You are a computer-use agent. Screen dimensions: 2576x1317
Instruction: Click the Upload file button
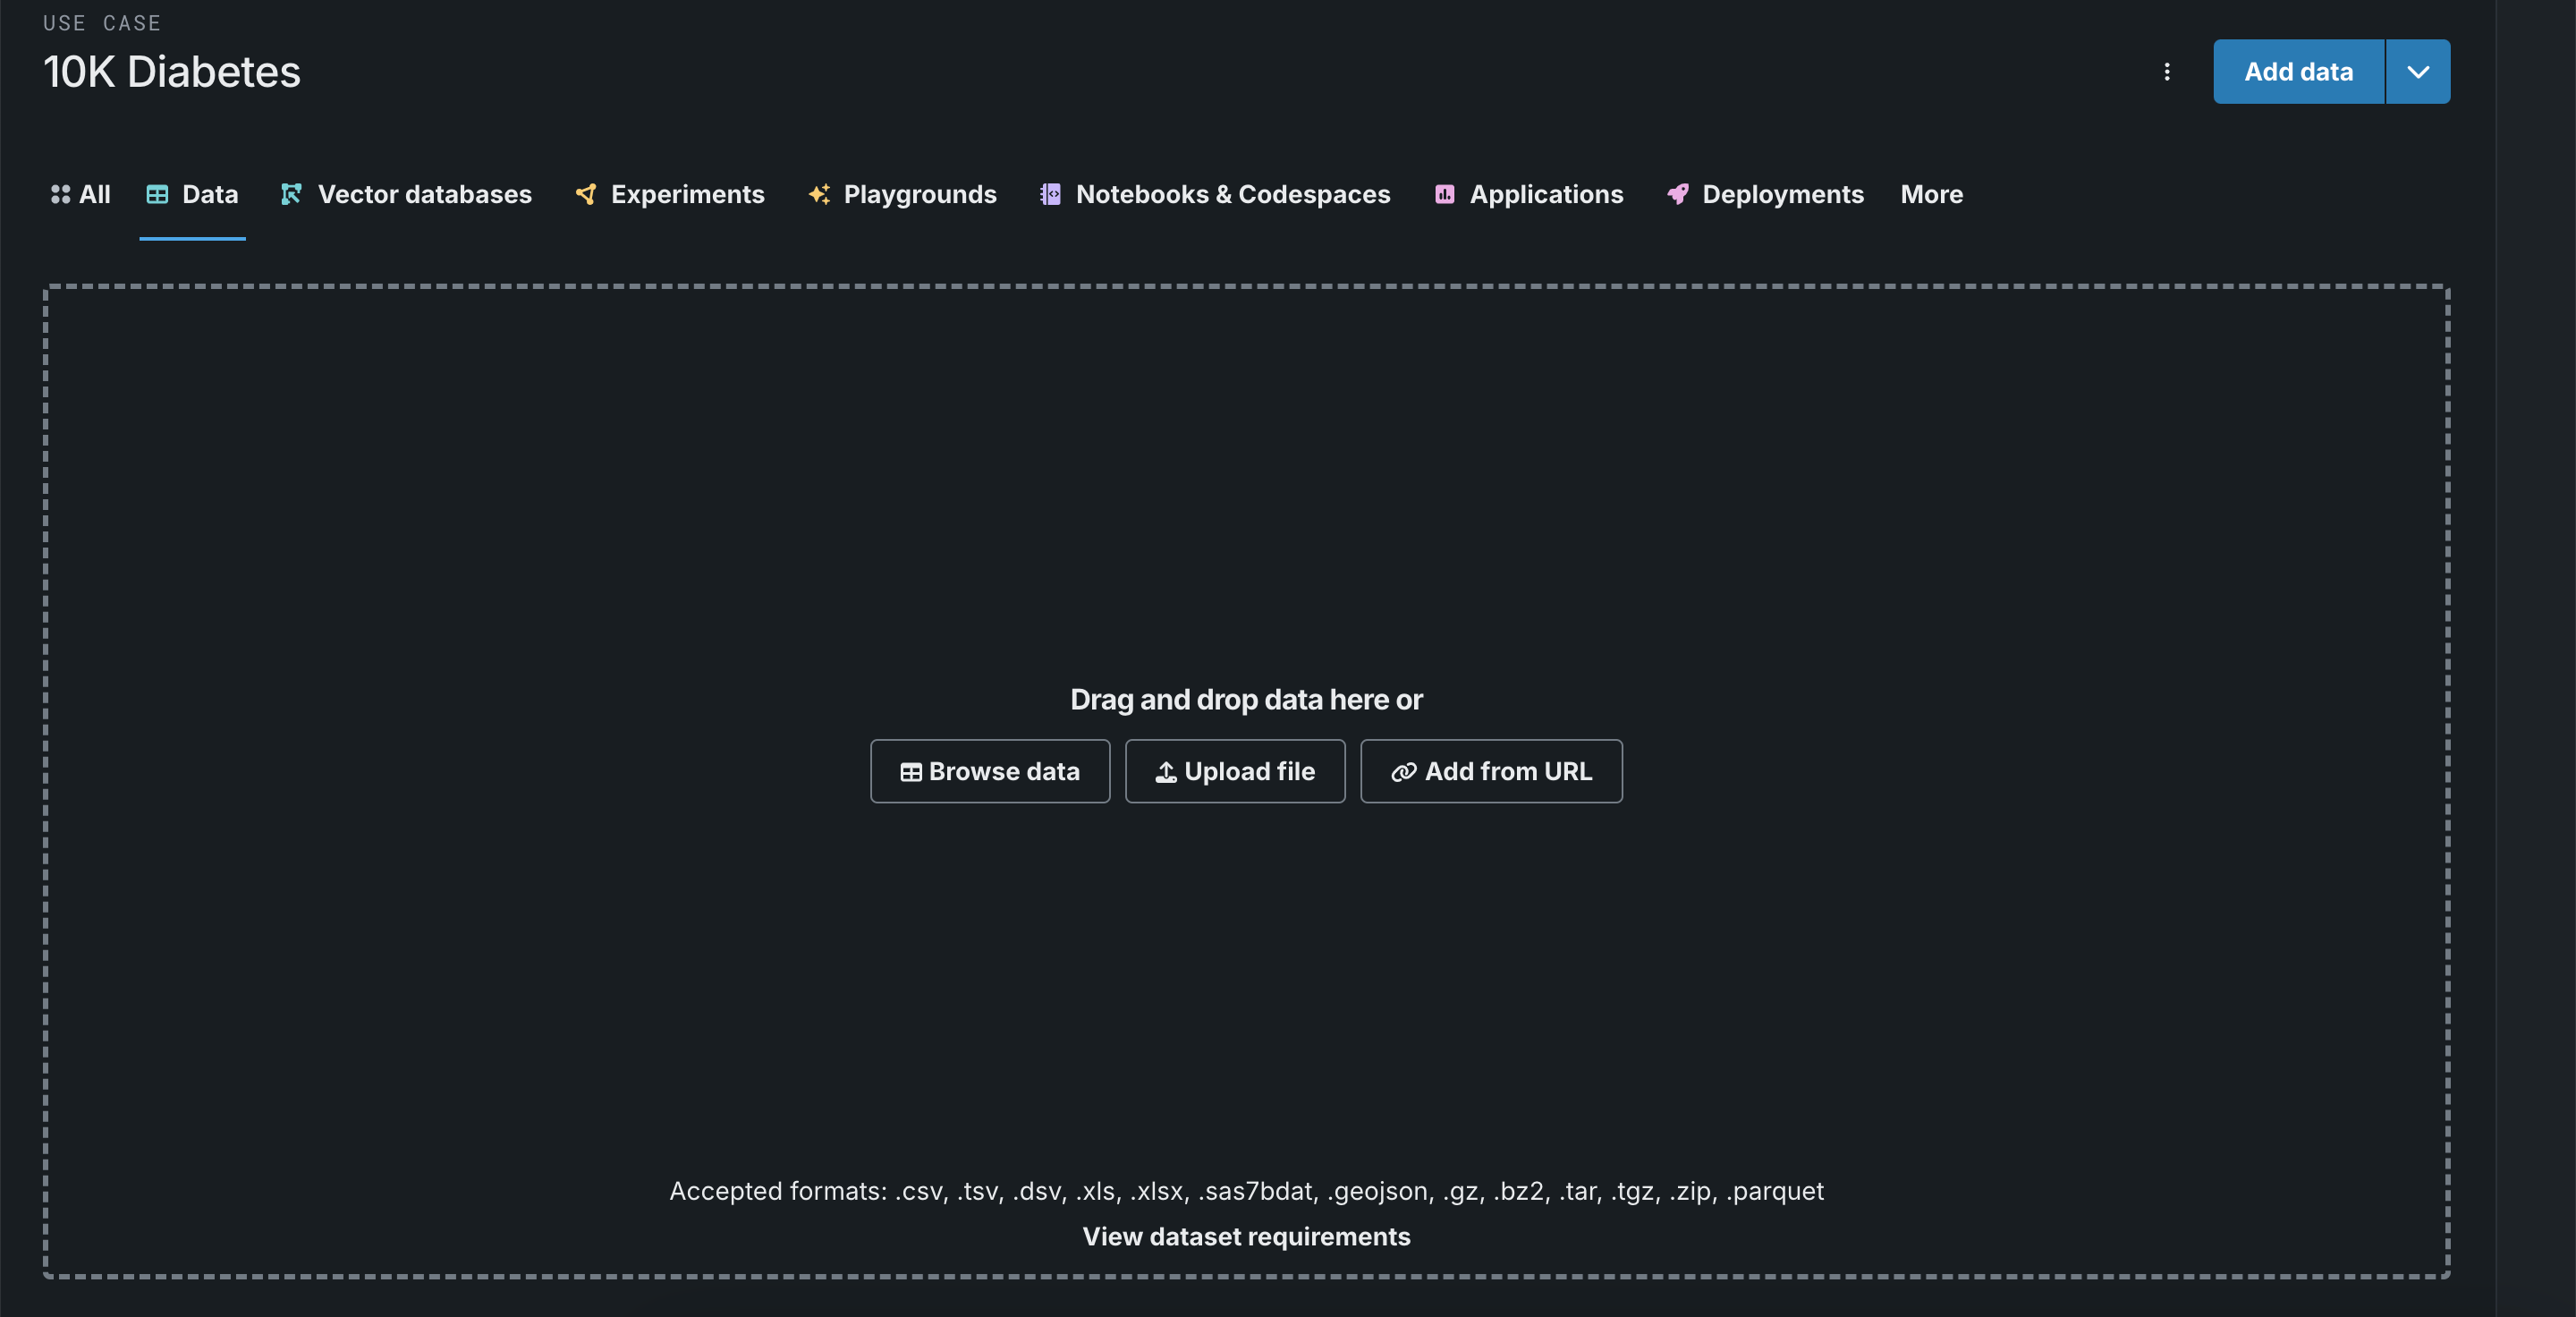click(1234, 771)
